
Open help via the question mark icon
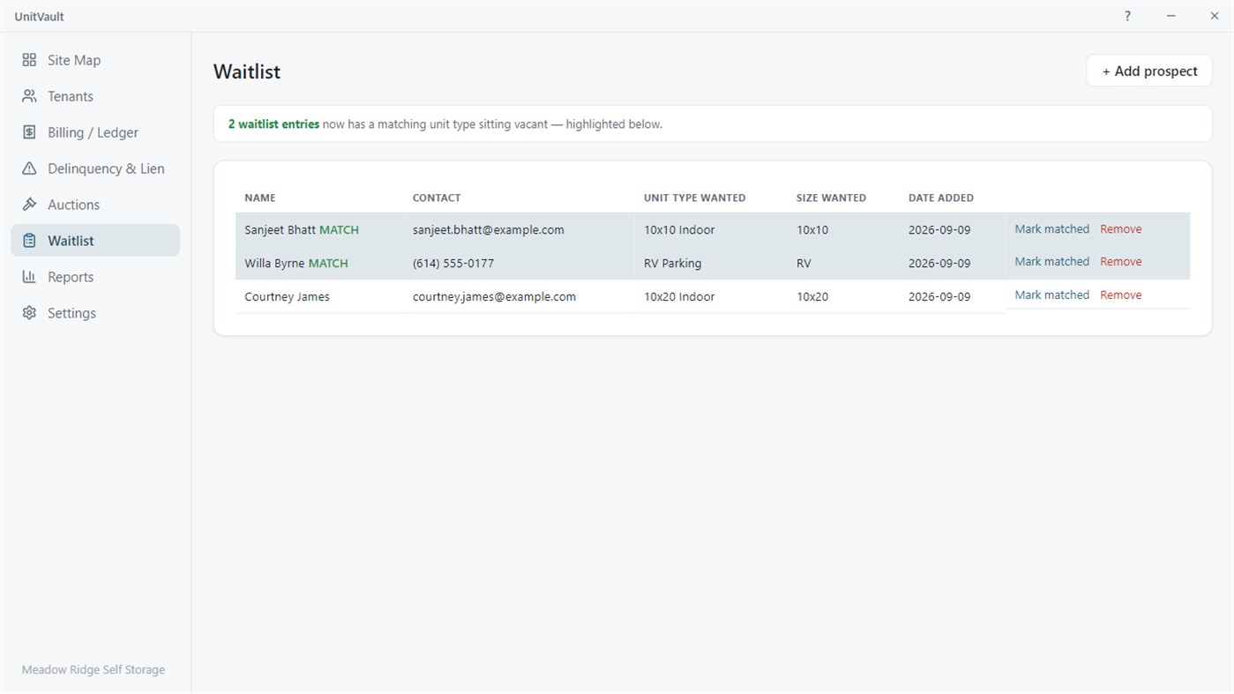1127,16
